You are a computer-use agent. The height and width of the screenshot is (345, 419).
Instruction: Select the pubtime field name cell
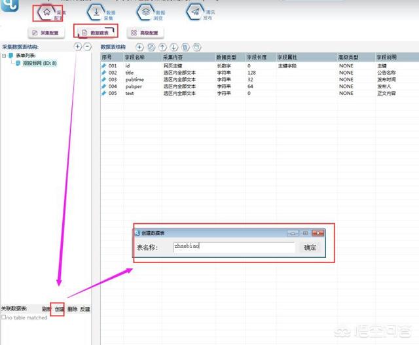click(x=135, y=80)
